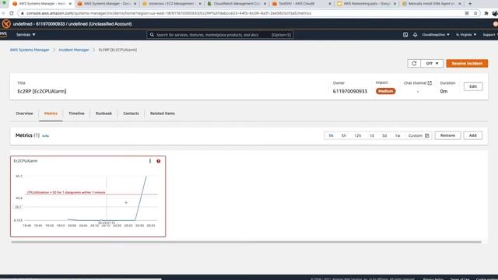Viewport: 498px width, 280px height.
Task: Switch to the Overview tab
Action: (24, 114)
